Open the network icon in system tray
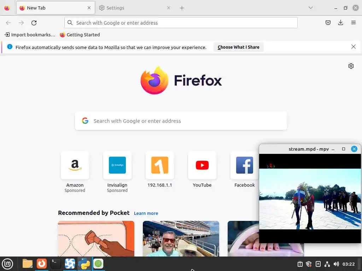Screen dimensions: 362x271 327,264
